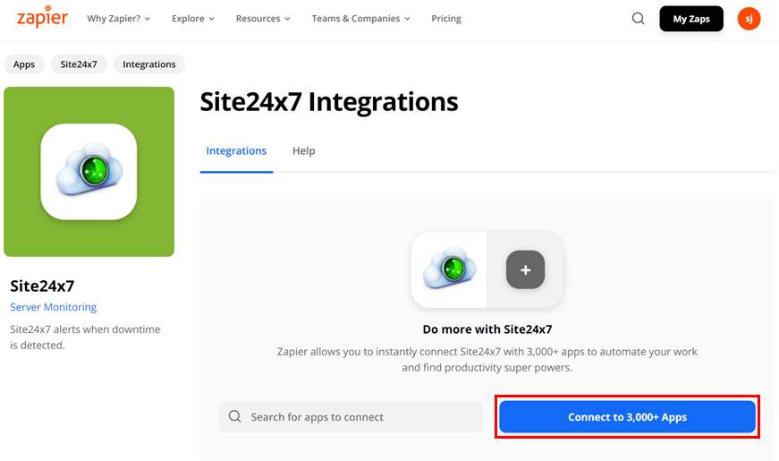Expand the Explore dropdown

point(193,19)
